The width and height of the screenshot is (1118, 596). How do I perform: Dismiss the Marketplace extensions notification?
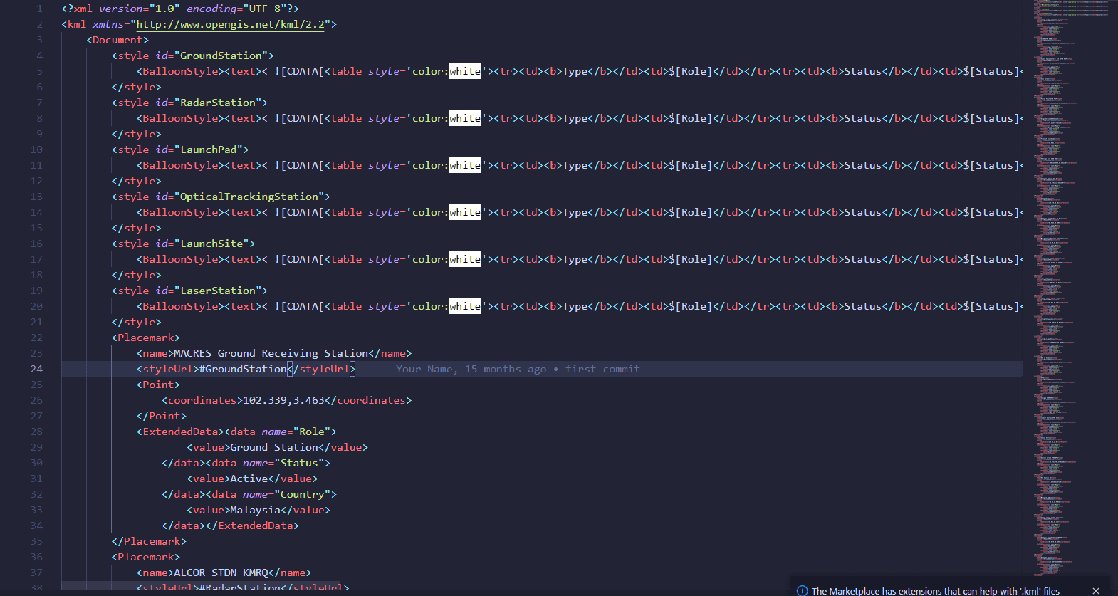[x=1096, y=591]
